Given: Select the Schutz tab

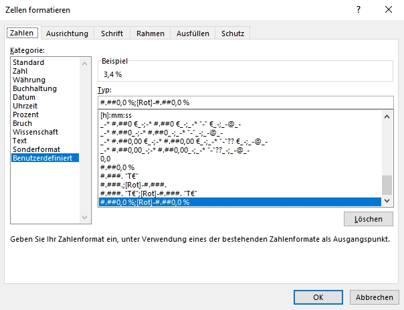Looking at the screenshot, I should point(233,33).
